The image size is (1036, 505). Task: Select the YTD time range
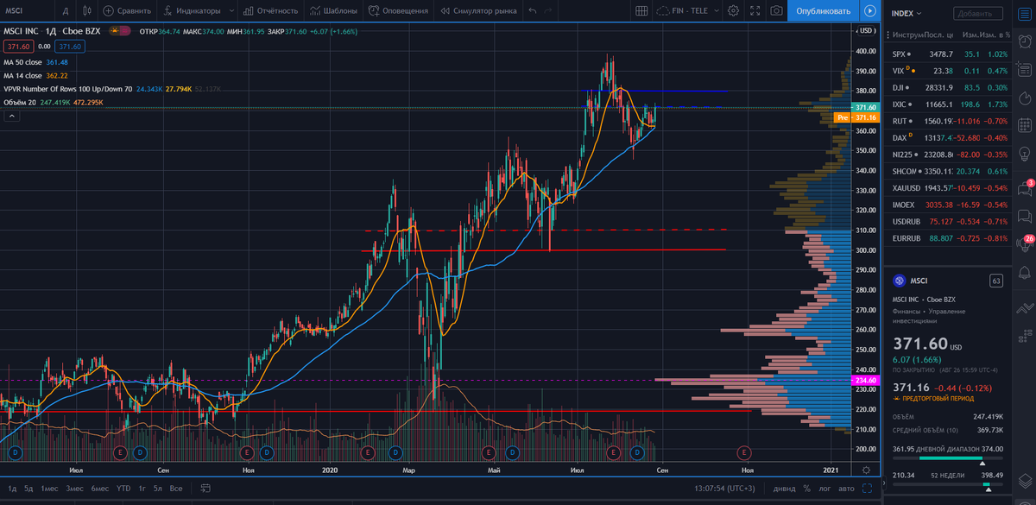[123, 489]
